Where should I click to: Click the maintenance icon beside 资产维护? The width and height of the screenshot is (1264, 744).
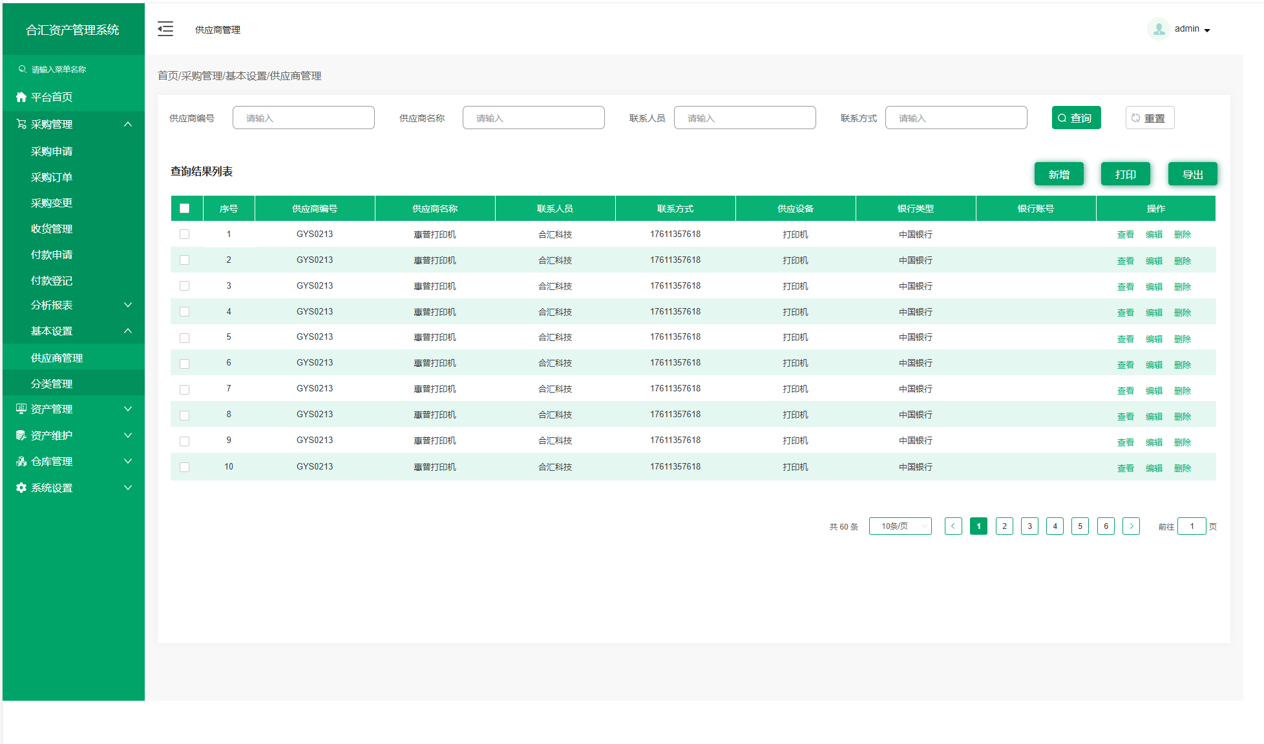pyautogui.click(x=21, y=435)
